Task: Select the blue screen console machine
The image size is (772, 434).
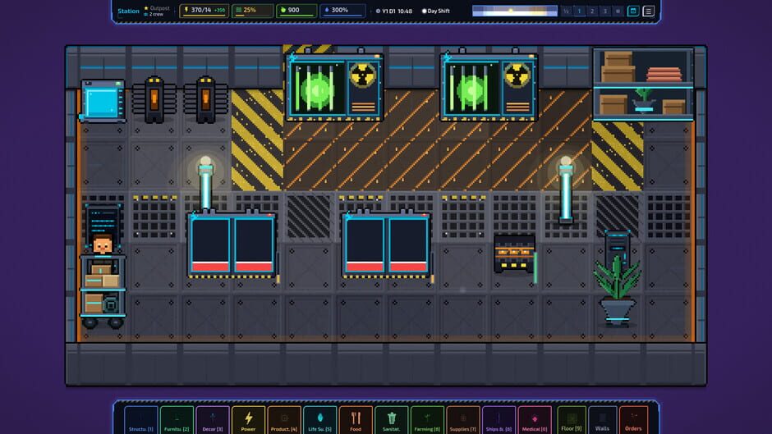Action: (x=103, y=101)
